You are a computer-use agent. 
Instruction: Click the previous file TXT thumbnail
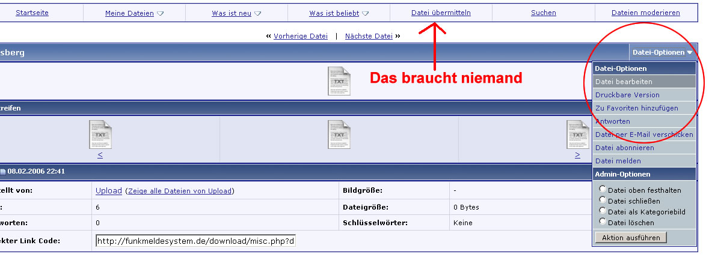[x=100, y=135]
